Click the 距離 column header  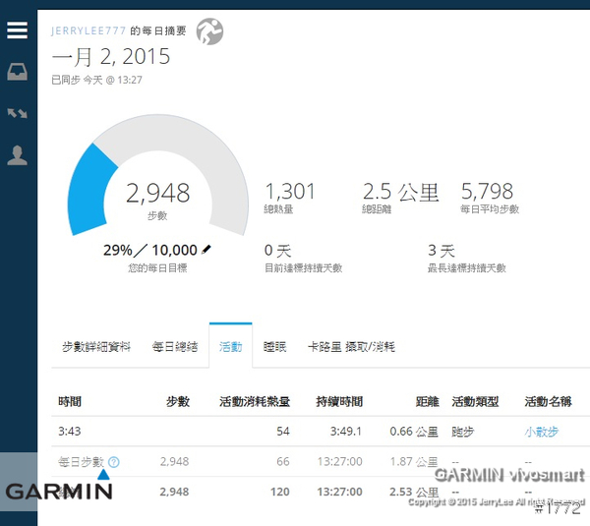(x=427, y=402)
